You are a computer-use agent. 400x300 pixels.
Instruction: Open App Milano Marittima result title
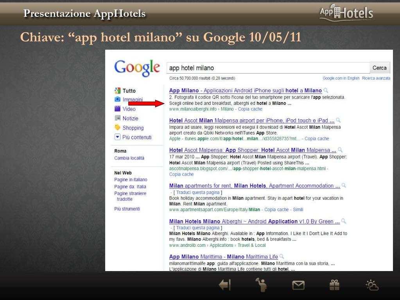(224, 257)
